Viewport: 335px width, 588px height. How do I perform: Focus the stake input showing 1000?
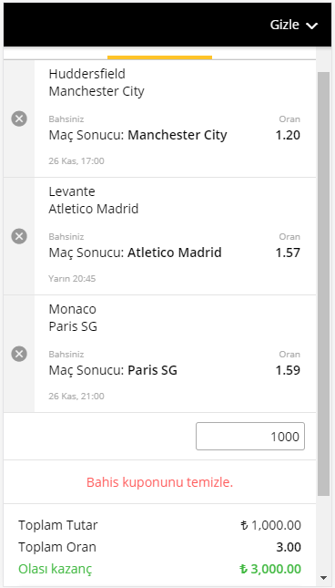pyautogui.click(x=250, y=436)
